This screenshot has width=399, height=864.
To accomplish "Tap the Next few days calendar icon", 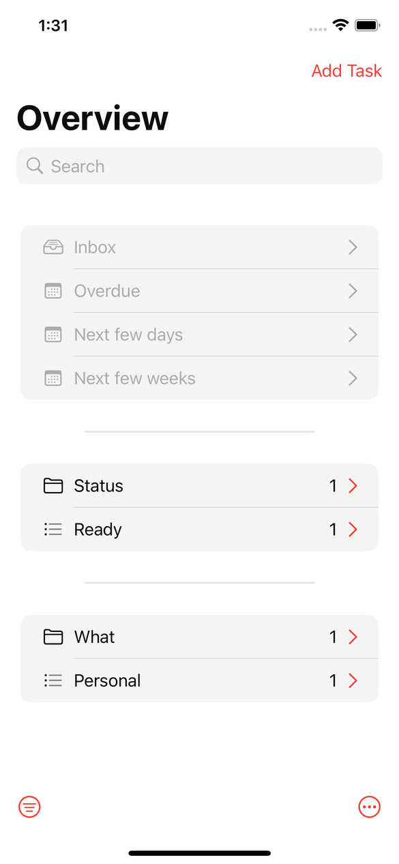I will click(53, 334).
